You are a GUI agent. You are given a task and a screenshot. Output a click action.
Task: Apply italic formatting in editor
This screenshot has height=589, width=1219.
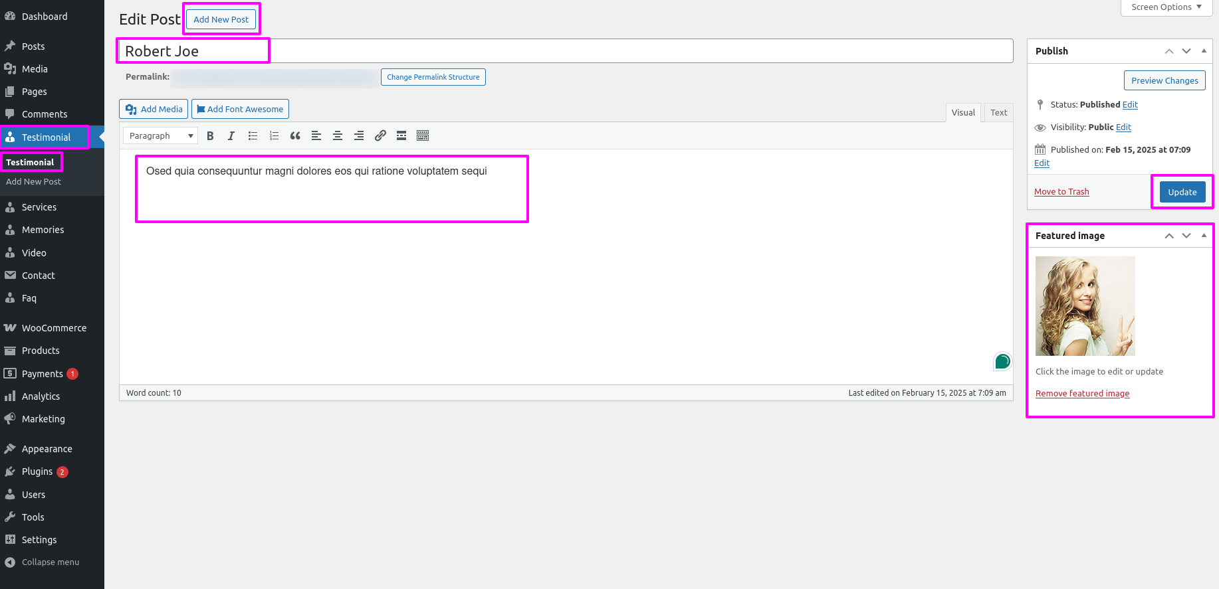[231, 136]
